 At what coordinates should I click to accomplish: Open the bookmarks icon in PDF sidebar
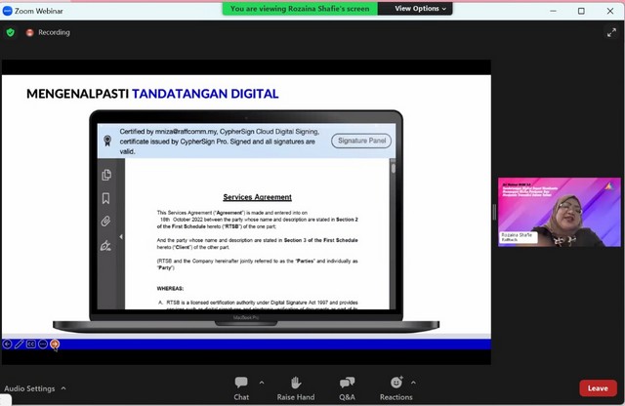[105, 199]
